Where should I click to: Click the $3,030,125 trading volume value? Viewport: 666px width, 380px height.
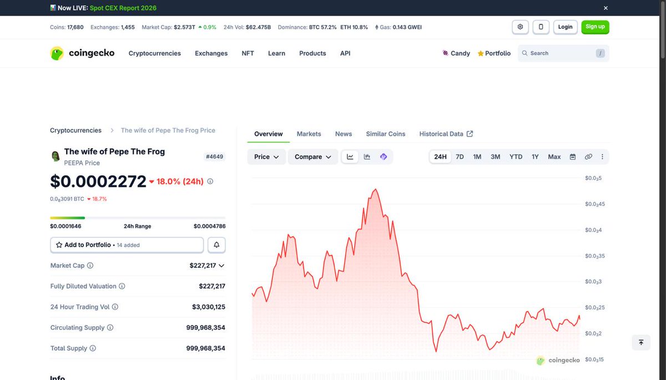(x=209, y=307)
